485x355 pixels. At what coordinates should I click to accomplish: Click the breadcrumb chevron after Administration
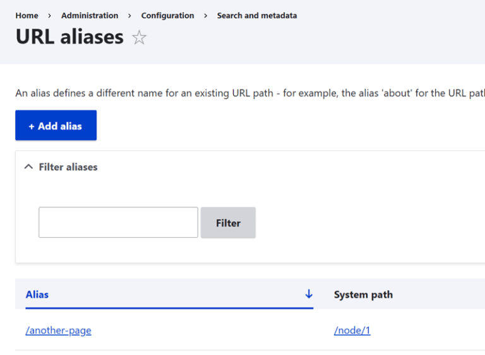click(x=129, y=16)
